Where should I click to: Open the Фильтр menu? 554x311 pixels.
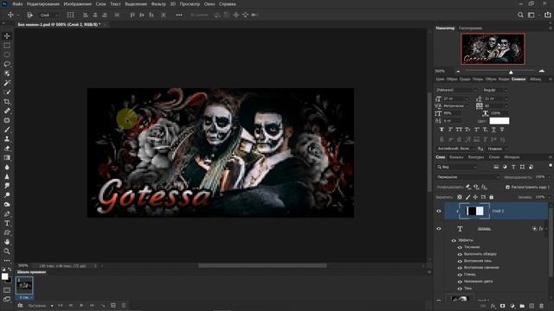[x=158, y=3]
